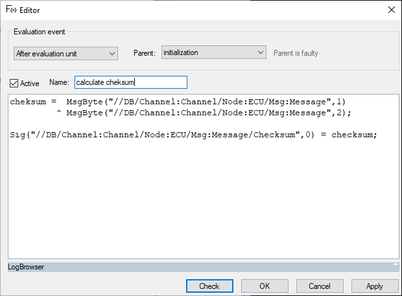Click the resize grip in window corner
This screenshot has width=402, height=296.
point(398,292)
